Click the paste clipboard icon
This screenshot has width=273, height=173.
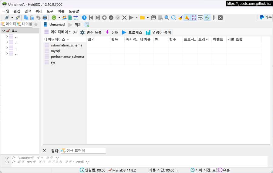click(32, 18)
